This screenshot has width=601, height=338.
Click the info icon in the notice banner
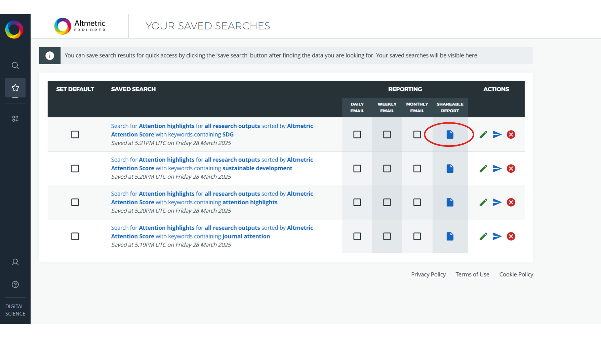(x=50, y=56)
